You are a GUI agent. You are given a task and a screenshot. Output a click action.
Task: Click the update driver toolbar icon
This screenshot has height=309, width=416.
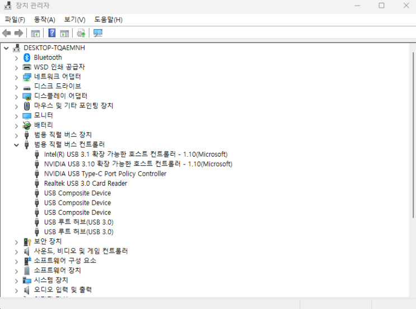[x=81, y=33]
